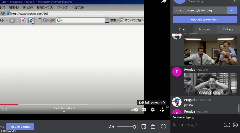Viewport: 240px width, 133px height.
Task: Click the IE stop button red X
Action: (x=23, y=20)
